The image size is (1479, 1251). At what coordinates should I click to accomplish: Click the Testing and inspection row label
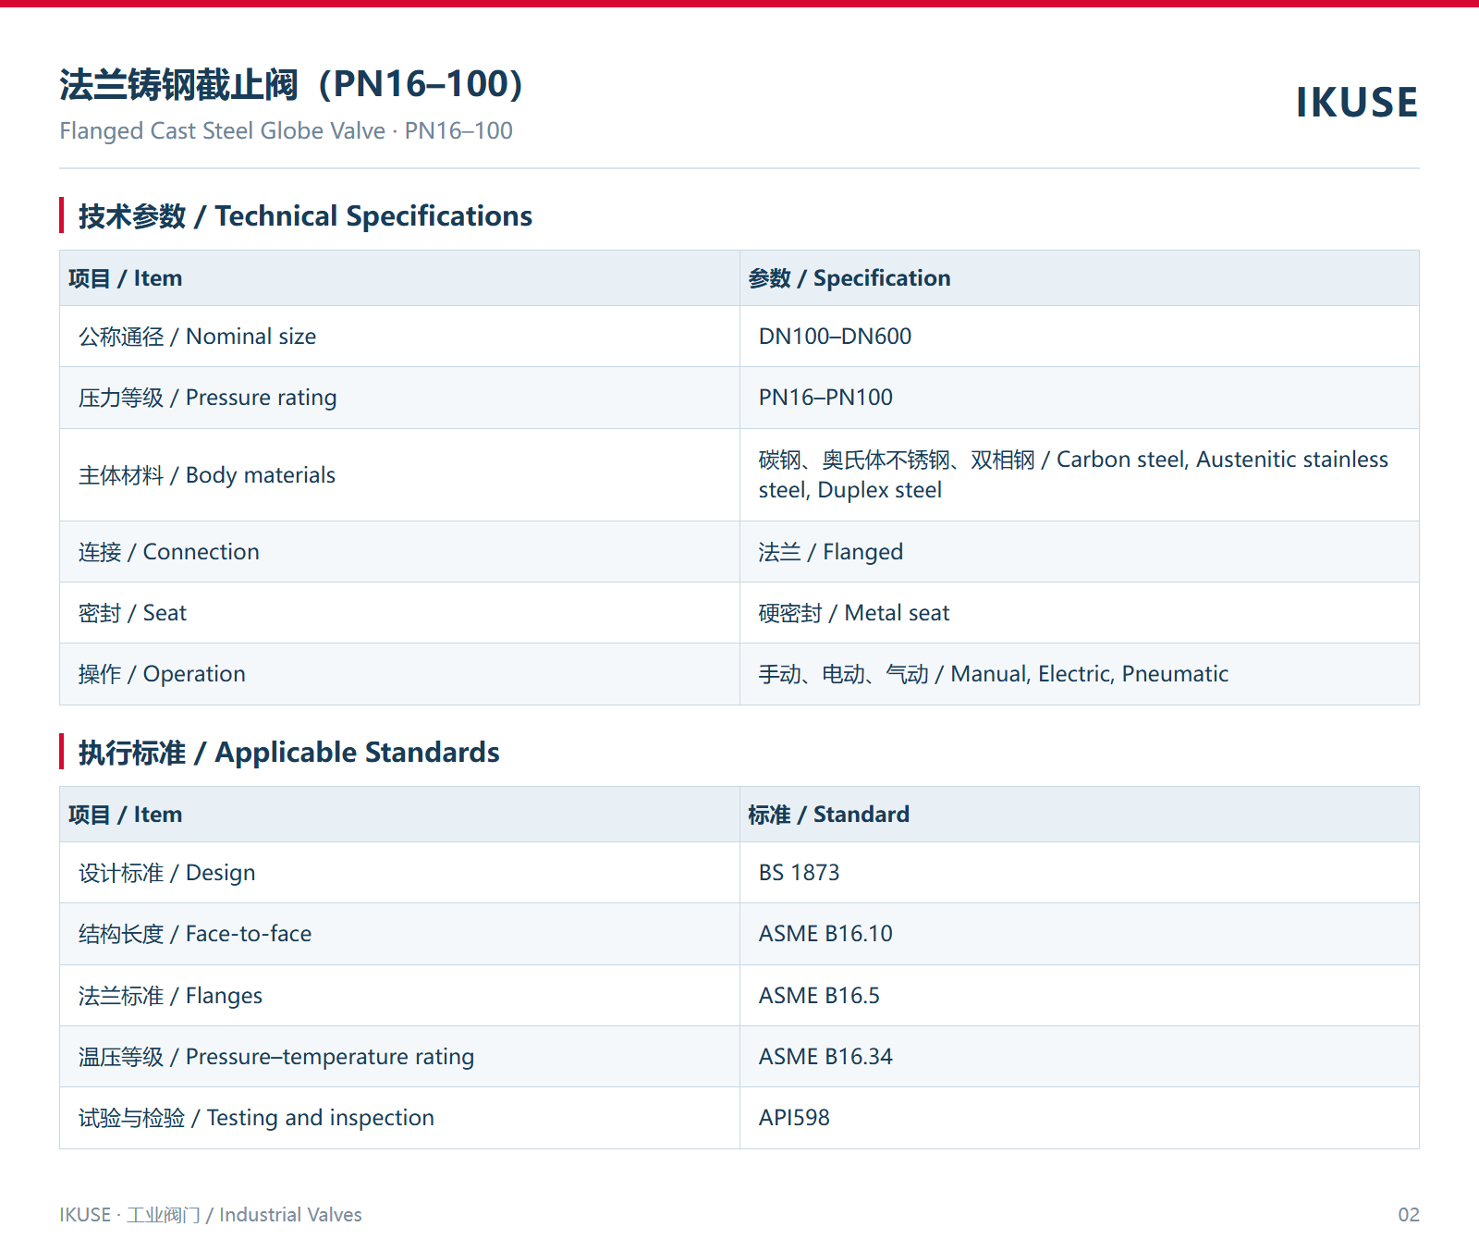(256, 1118)
